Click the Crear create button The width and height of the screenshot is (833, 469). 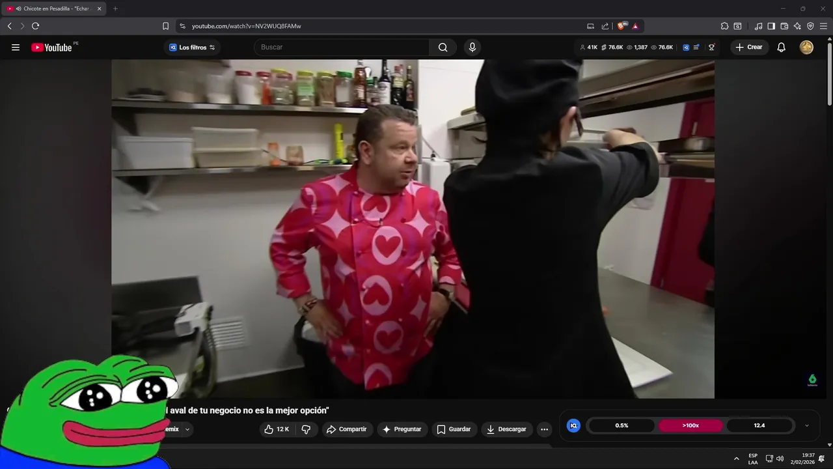[749, 47]
